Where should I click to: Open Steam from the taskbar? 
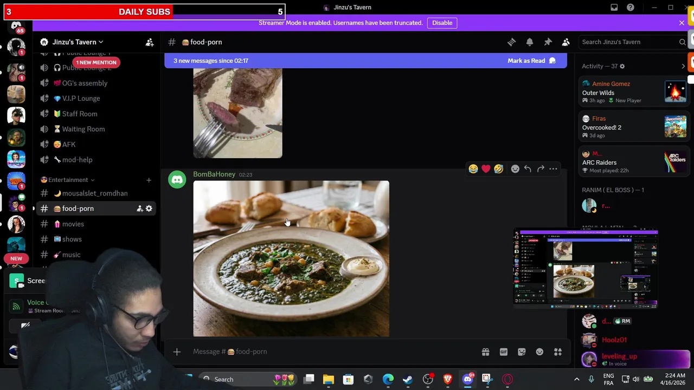click(x=408, y=379)
